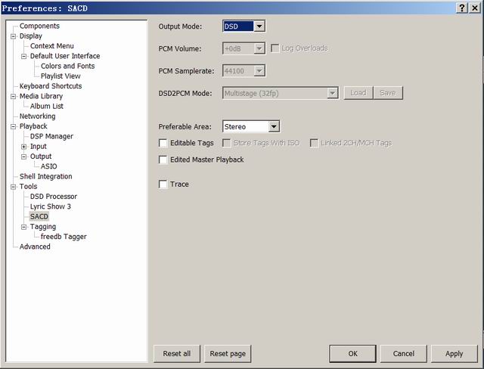Screen dimensions: 484x369
Task: Open the freedb Tagger page
Action: click(64, 237)
